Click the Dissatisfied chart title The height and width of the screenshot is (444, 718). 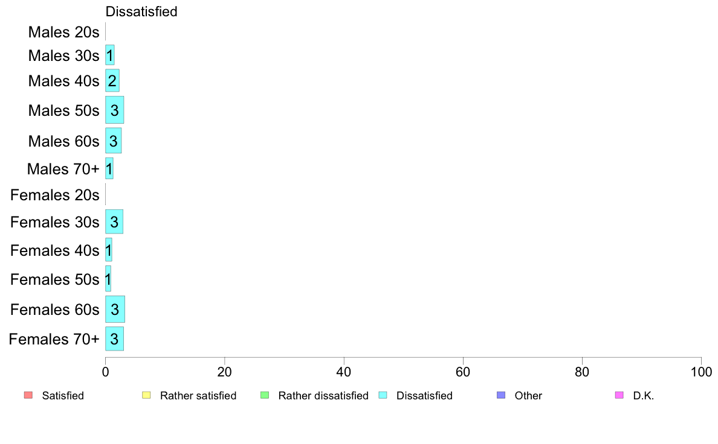[x=141, y=11]
